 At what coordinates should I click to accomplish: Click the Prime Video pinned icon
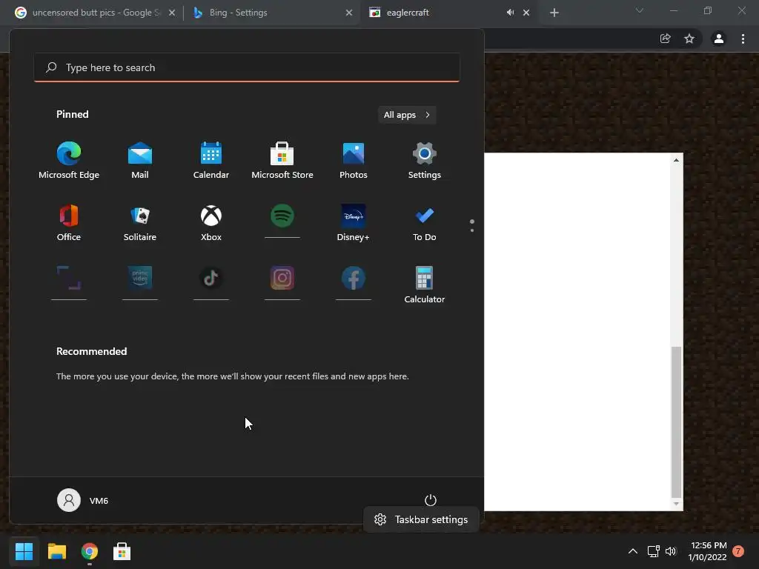pyautogui.click(x=140, y=279)
